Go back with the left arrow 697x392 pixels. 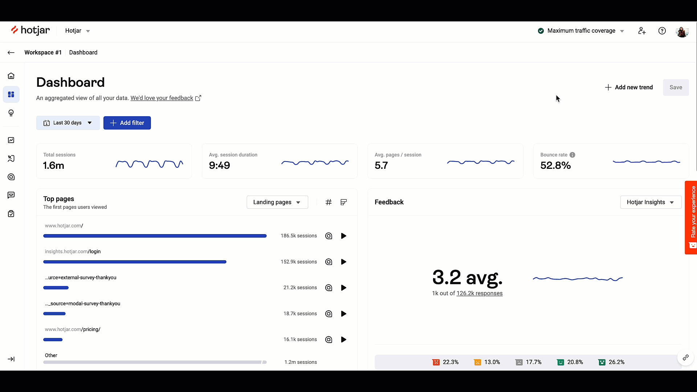(x=11, y=53)
